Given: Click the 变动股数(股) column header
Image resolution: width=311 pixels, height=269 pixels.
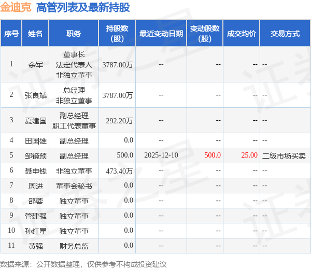Looking at the screenshot, I should pos(205,34).
